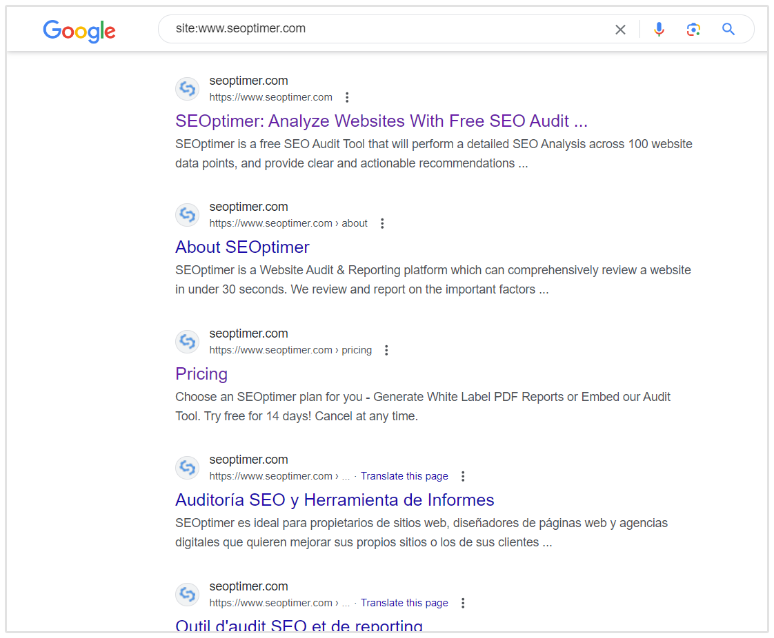This screenshot has width=774, height=638.
Task: Click into the search query text field
Action: (386, 29)
